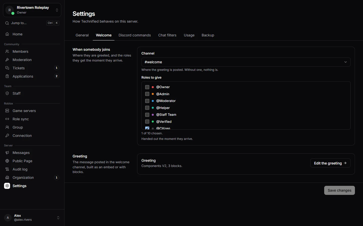Click the Tickets chat icon
The image size is (363, 226).
tap(7, 68)
